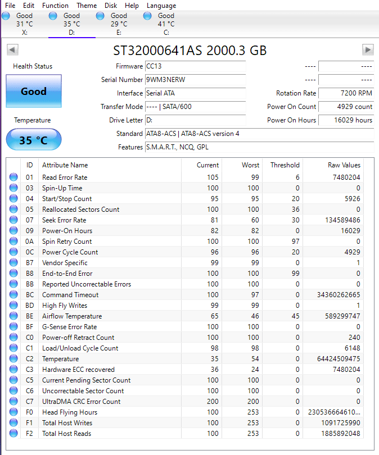Click the Worst column header

tap(242, 165)
